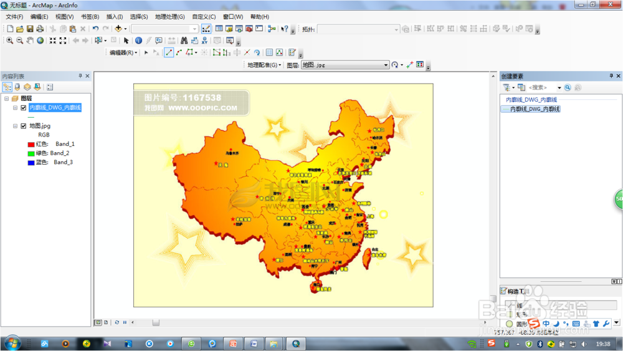623x351 pixels.
Task: Select the Zoom In tool
Action: pyautogui.click(x=9, y=41)
